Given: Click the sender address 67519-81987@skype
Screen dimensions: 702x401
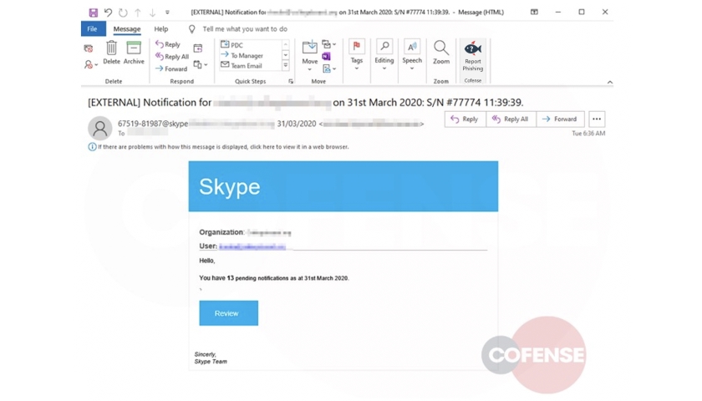Looking at the screenshot, I should coord(153,124).
